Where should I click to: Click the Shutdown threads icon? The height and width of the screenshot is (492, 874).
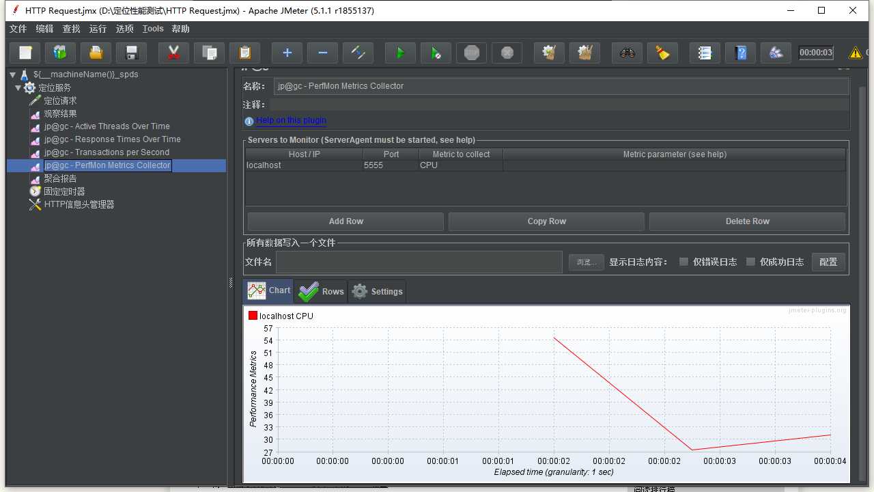tap(507, 53)
